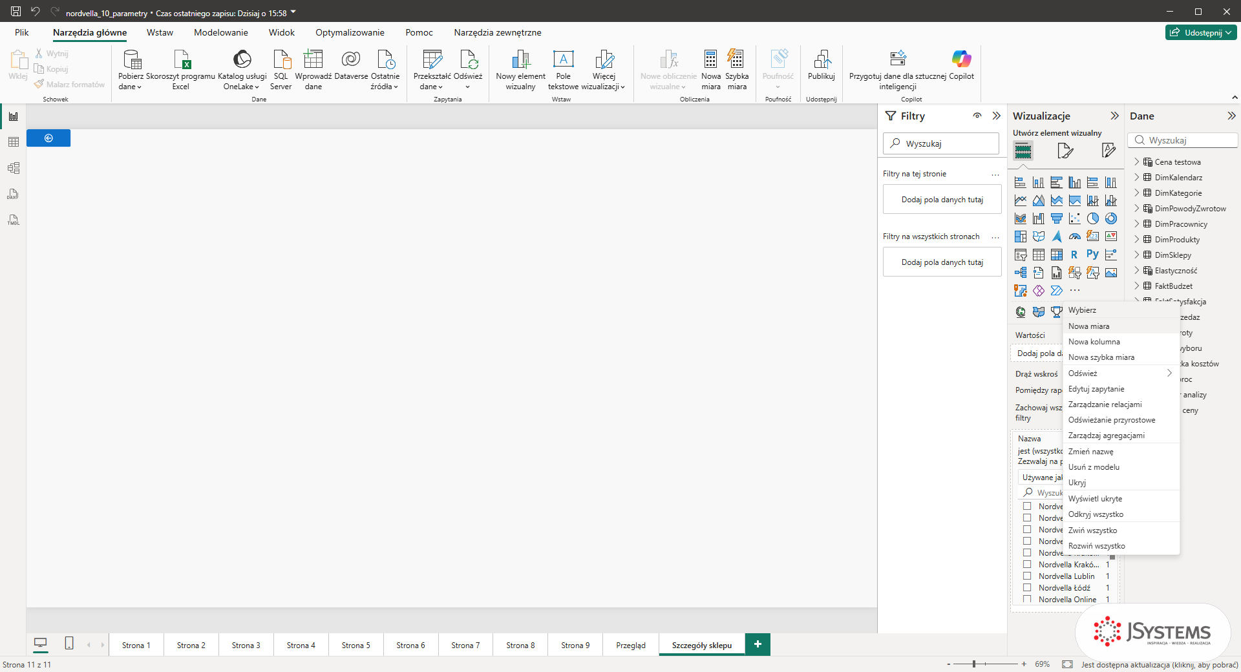Collapse the Wizualizacje pane
The height and width of the screenshot is (672, 1241).
1114,116
